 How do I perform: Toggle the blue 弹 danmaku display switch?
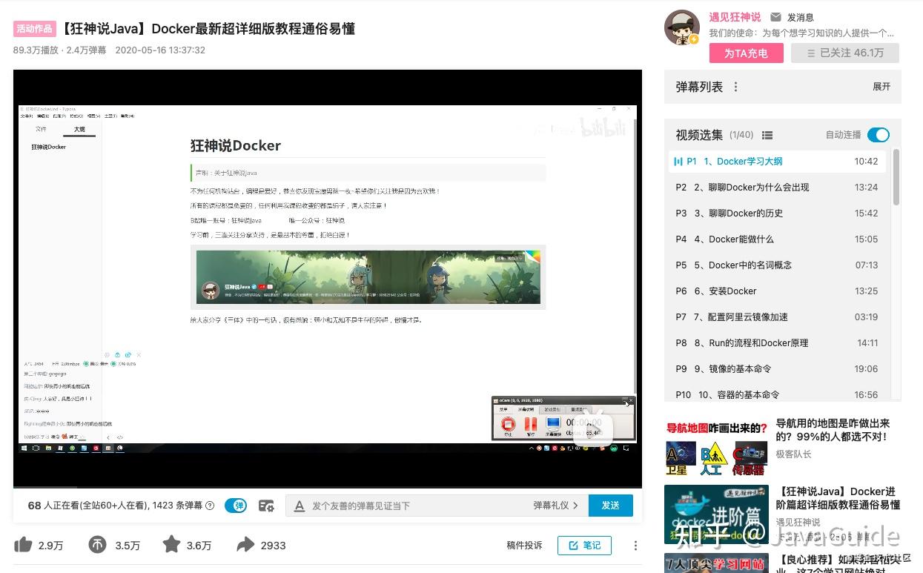coord(237,505)
